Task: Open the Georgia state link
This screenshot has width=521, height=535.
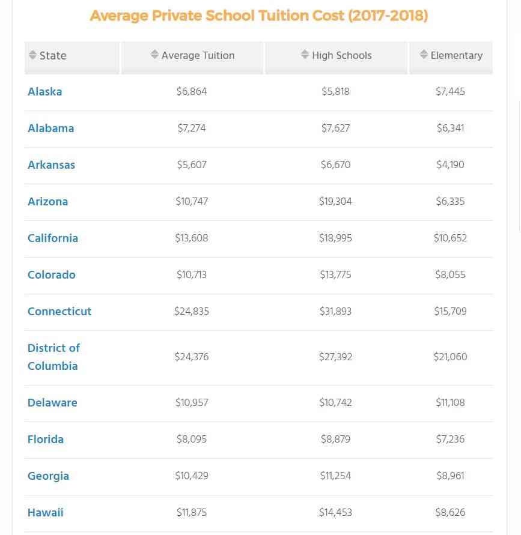Action: click(49, 476)
